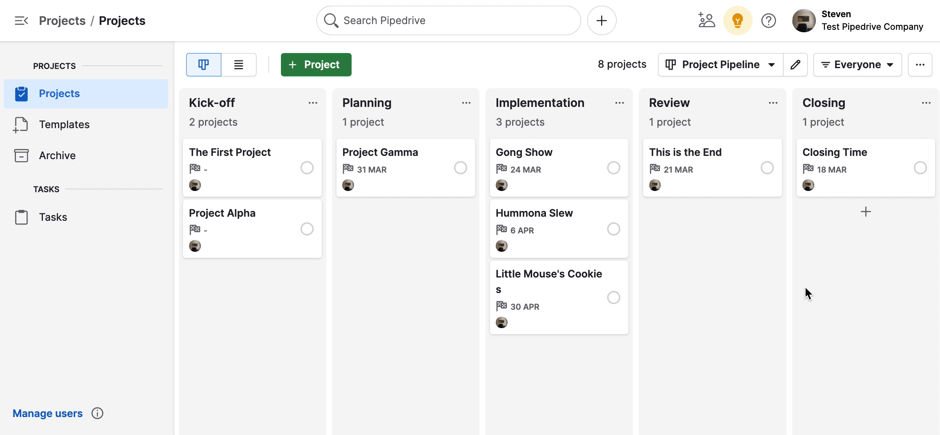Screen dimensions: 940x435
Task: Create a new project with green button
Action: (316, 64)
